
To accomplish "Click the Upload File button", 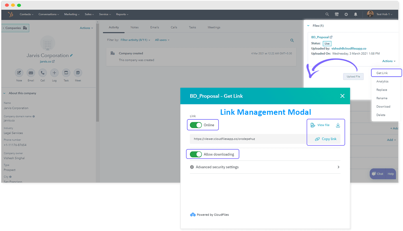I will point(353,76).
